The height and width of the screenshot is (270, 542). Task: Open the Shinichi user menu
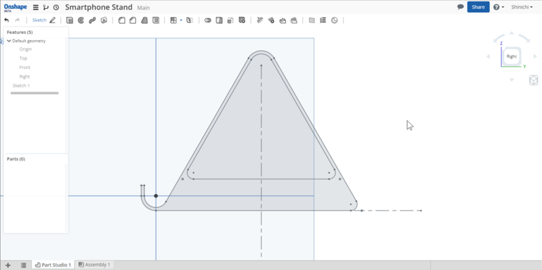(x=522, y=7)
